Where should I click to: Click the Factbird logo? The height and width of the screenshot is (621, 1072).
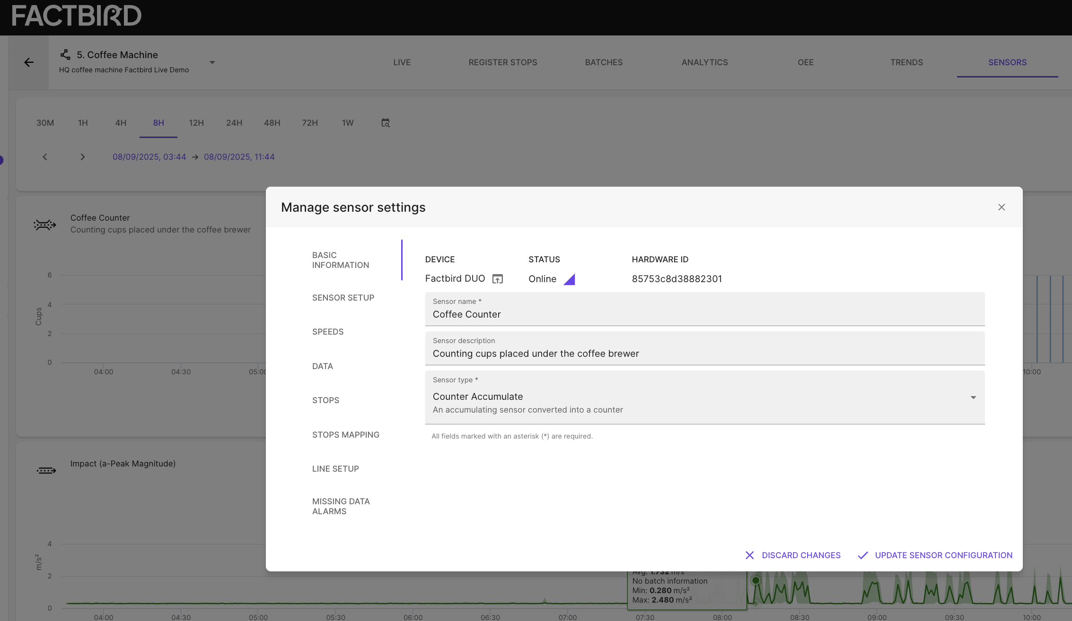[x=77, y=16]
